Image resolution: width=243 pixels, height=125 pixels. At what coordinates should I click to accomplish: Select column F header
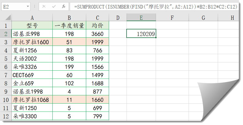[172, 18]
